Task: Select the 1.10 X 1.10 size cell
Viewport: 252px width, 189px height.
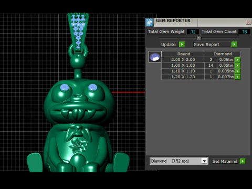Action: point(183,71)
